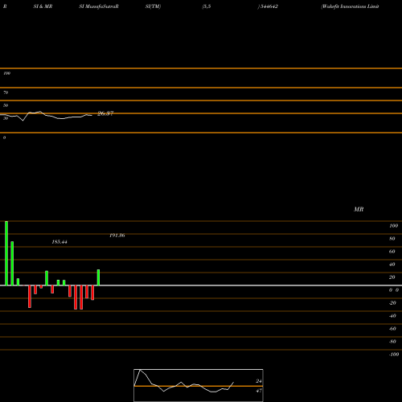Click the 'SI(TM)' header label
The image size is (402, 402).
153,6
